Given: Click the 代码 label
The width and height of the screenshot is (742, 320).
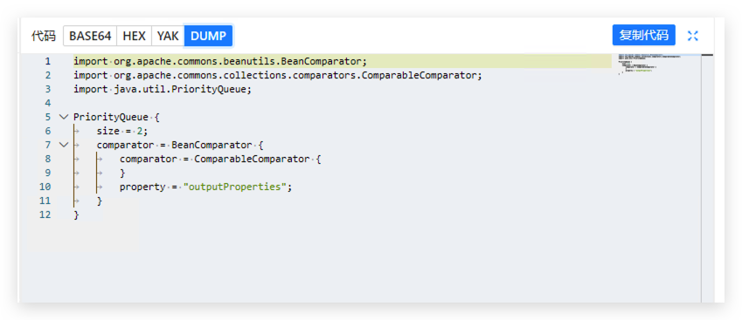Looking at the screenshot, I should coord(44,36).
